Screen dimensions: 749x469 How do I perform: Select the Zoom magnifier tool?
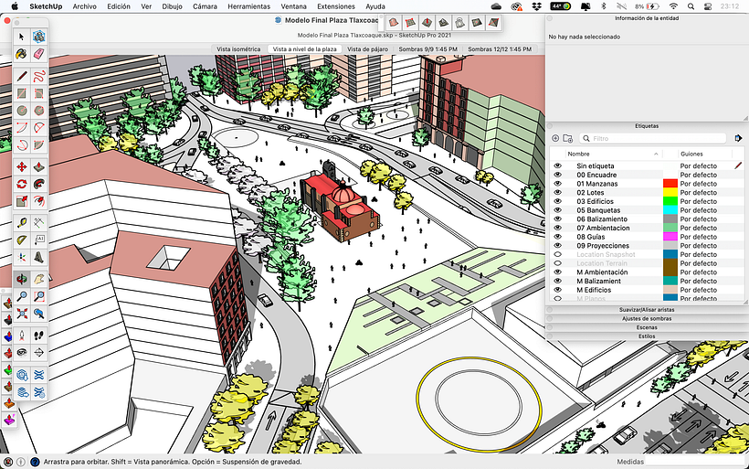(22, 296)
